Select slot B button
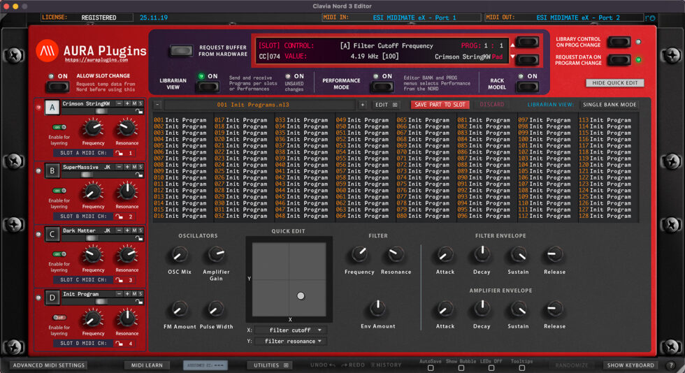This screenshot has width=685, height=373. point(52,170)
